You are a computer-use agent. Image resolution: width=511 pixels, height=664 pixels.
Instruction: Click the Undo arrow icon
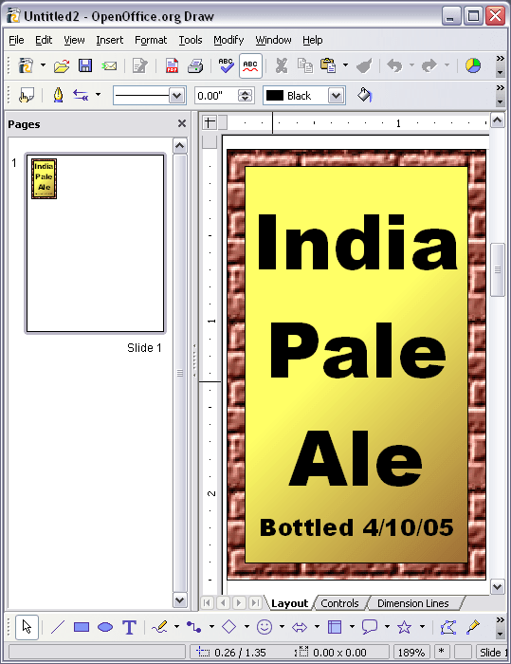[394, 65]
